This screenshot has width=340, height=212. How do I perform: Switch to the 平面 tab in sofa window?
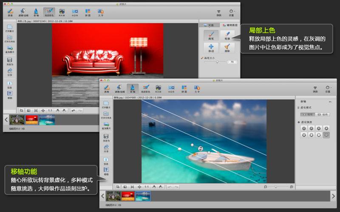pos(209,25)
